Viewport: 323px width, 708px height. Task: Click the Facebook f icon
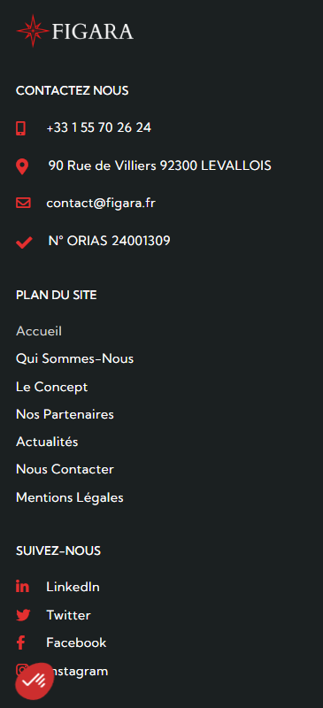[20, 643]
